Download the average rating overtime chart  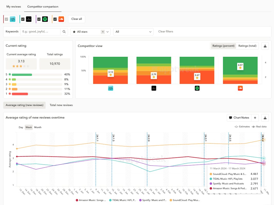tap(265, 118)
